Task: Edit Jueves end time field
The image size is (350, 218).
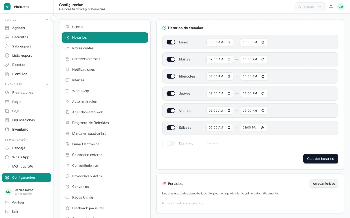Action: click(253, 93)
